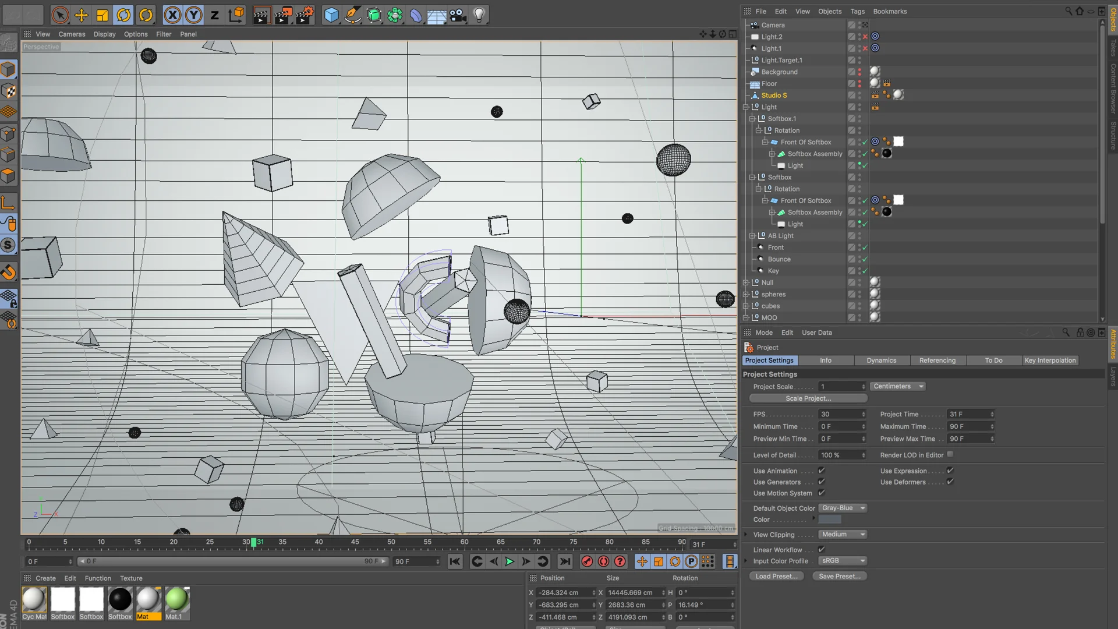Screen dimensions: 1118x629
Task: Click the Spline Pen tool icon
Action: tap(352, 15)
